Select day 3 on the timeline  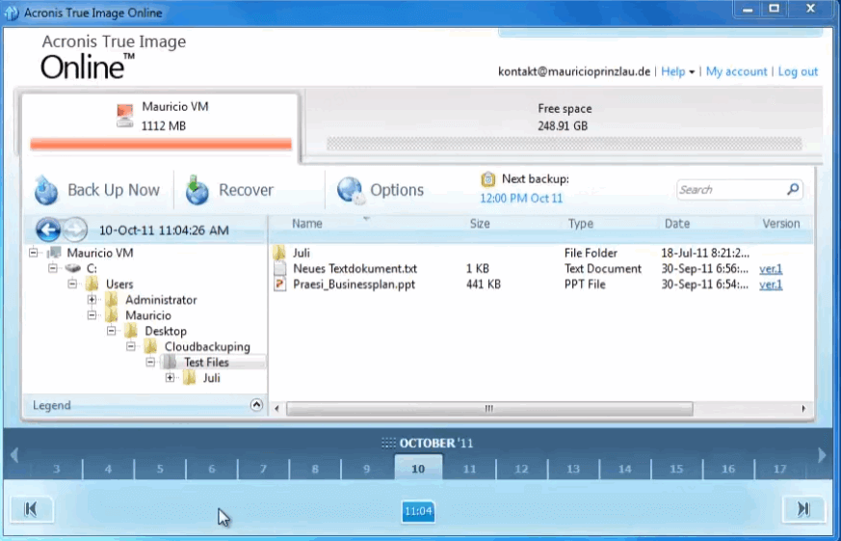(56, 469)
